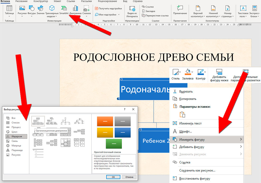Switch to the Конструктор ribbon tab
Screen dimensions: 261x183
(40, 1)
